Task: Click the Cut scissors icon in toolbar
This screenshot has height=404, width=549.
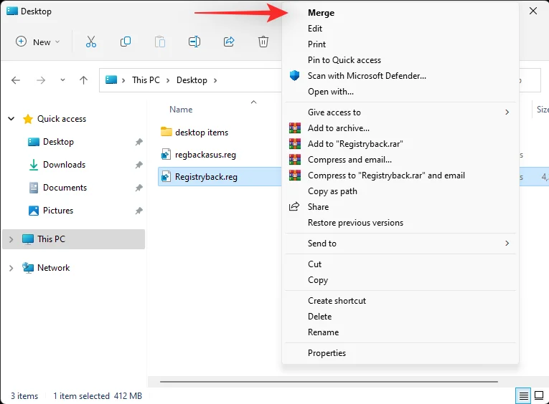Action: point(91,42)
